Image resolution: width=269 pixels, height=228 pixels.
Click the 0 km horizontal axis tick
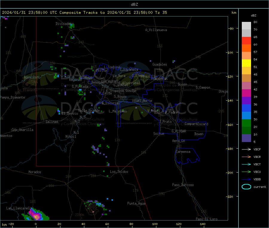(x=36, y=224)
